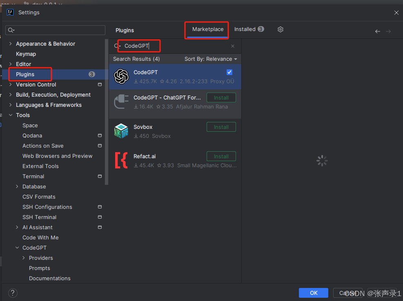Select the Sovbox plugin title
403x301 pixels.
point(143,127)
